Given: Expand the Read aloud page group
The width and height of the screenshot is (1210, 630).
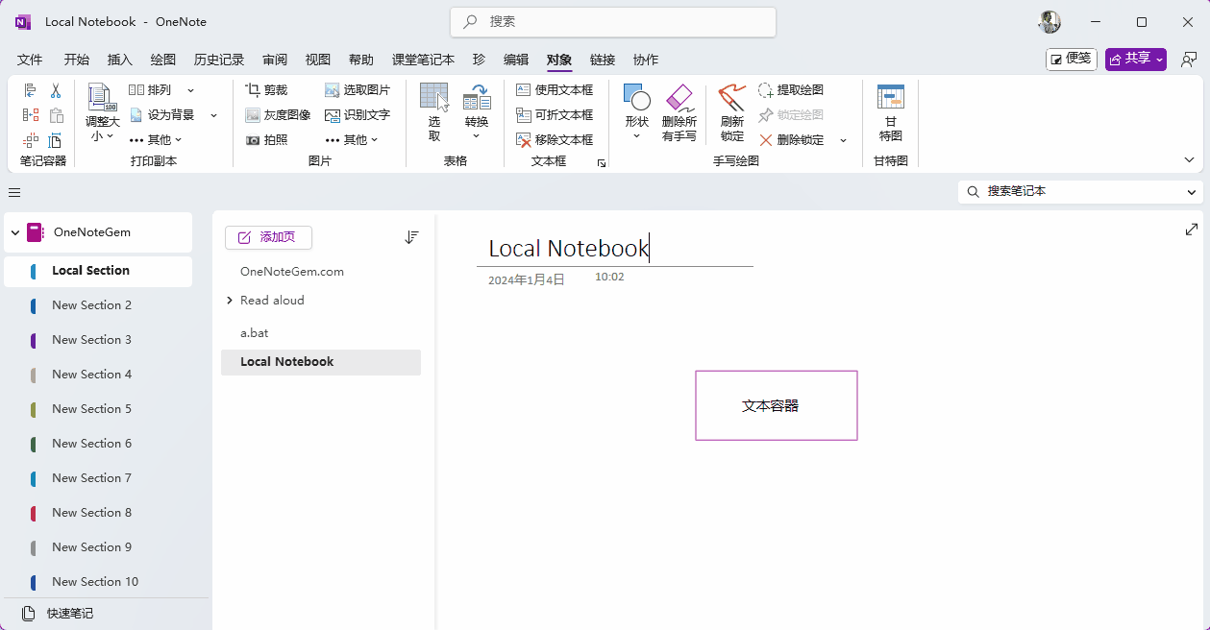Looking at the screenshot, I should point(230,301).
